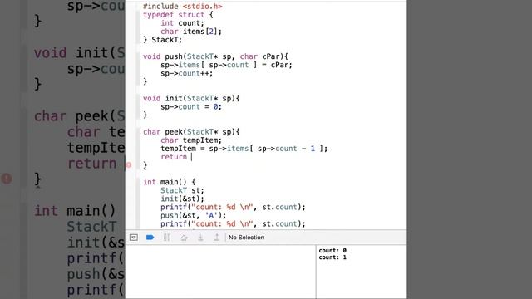Place cursor after the 'return' keyword
Screen dimensions: 532x299
[191, 157]
